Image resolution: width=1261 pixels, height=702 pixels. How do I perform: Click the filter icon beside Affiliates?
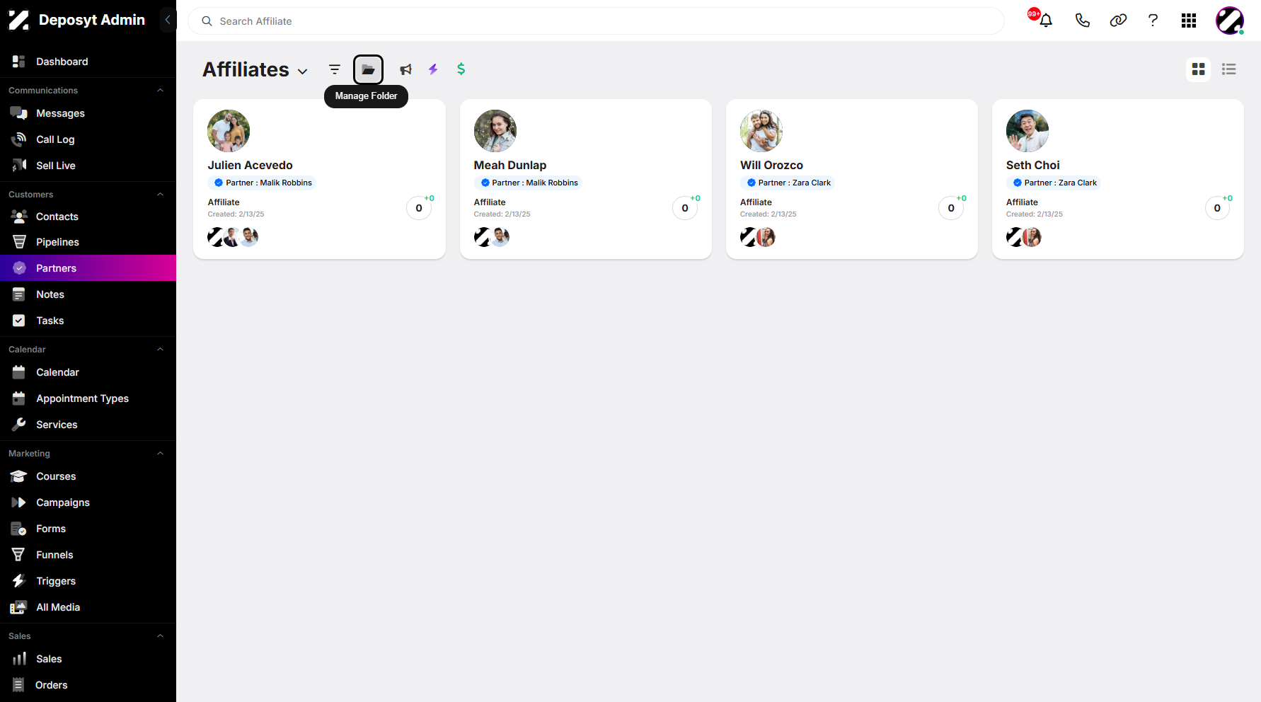click(335, 69)
